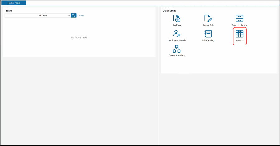Open the Job Catalog notebook icon
280x146 pixels.
(x=208, y=34)
